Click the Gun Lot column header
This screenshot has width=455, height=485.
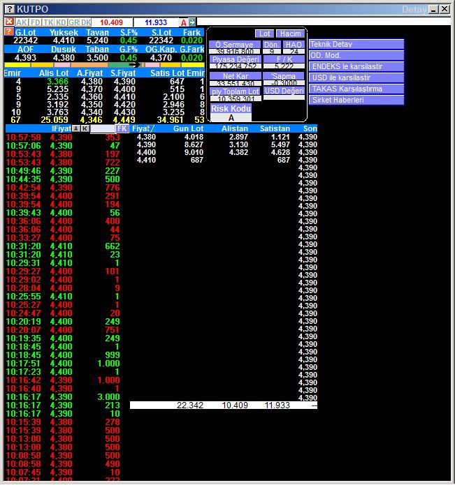188,128
